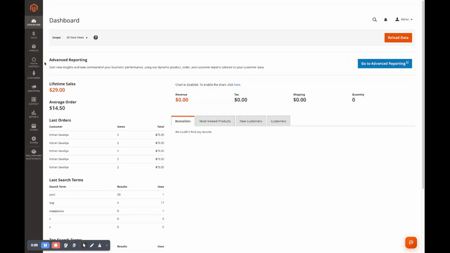Stop the screen recording
The height and width of the screenshot is (253, 450).
click(55, 245)
